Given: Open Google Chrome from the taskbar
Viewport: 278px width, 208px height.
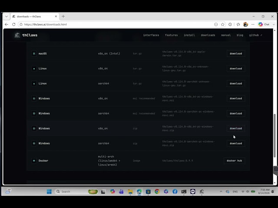Looking at the screenshot, I should 157,192.
